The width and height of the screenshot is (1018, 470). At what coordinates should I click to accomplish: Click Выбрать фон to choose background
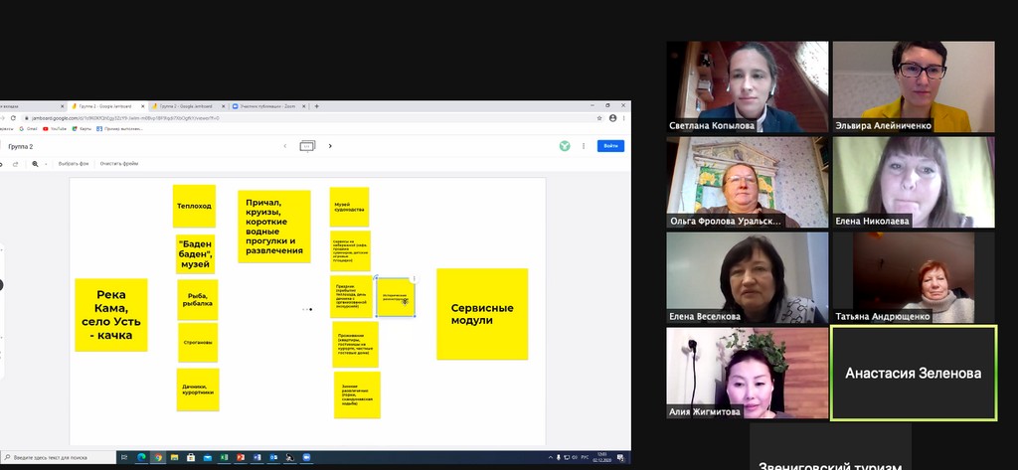coord(74,163)
